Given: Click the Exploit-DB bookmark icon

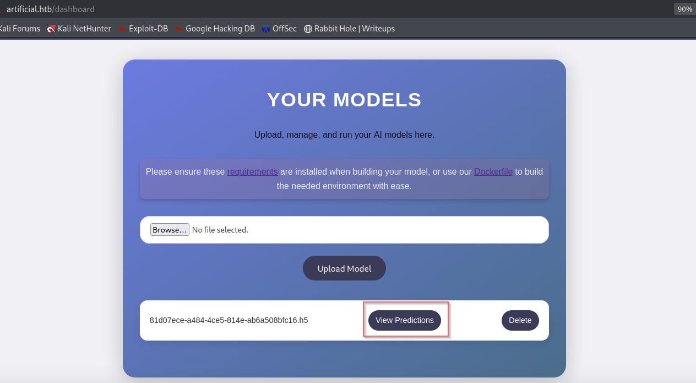Looking at the screenshot, I should [x=122, y=29].
